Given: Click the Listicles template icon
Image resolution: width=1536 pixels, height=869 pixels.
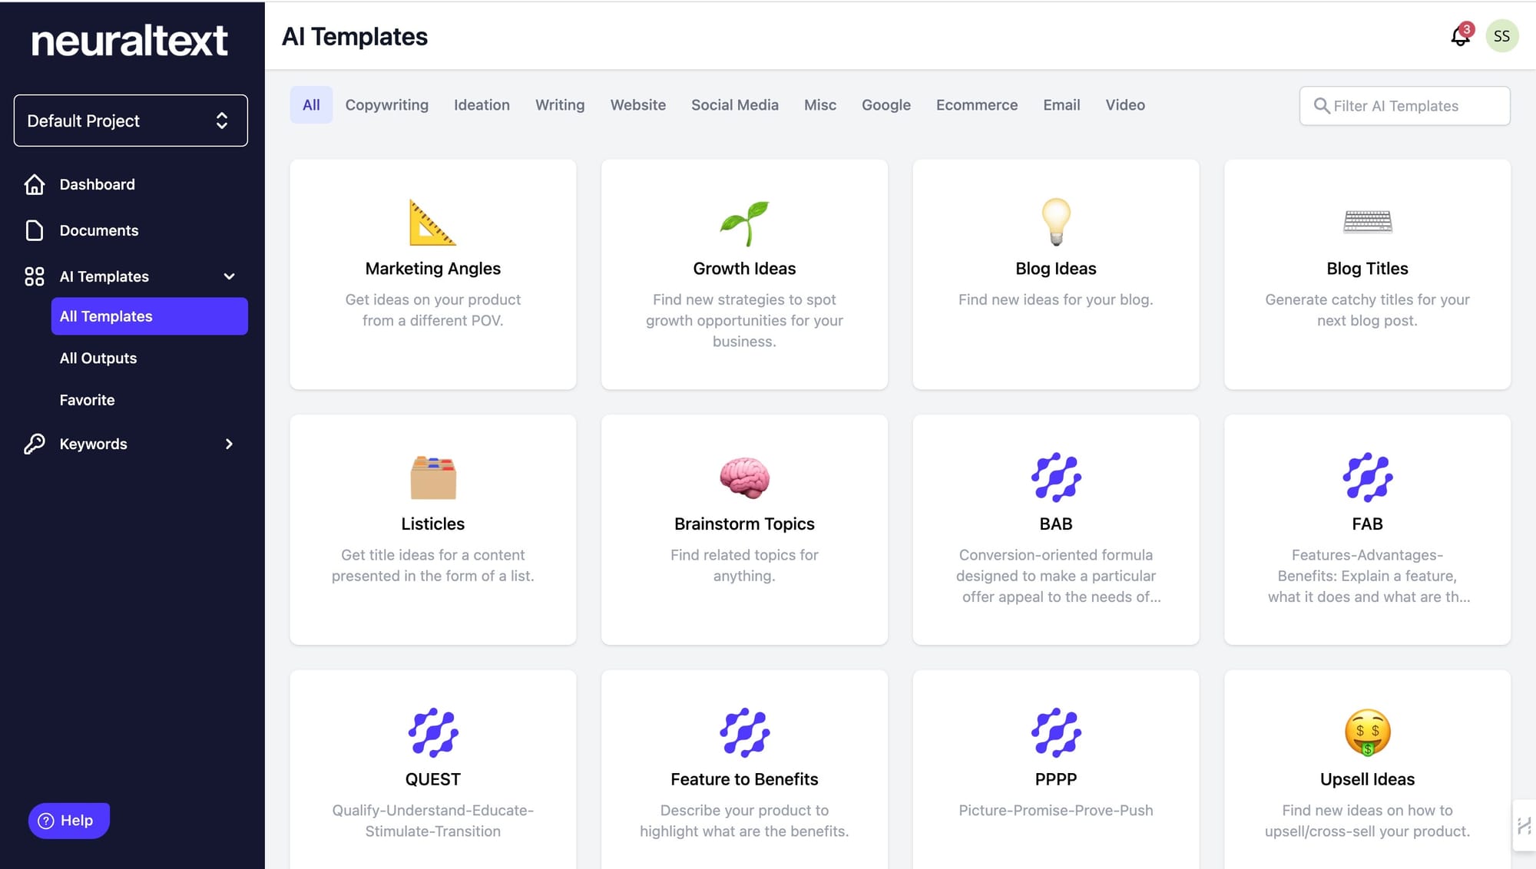Looking at the screenshot, I should [x=432, y=476].
